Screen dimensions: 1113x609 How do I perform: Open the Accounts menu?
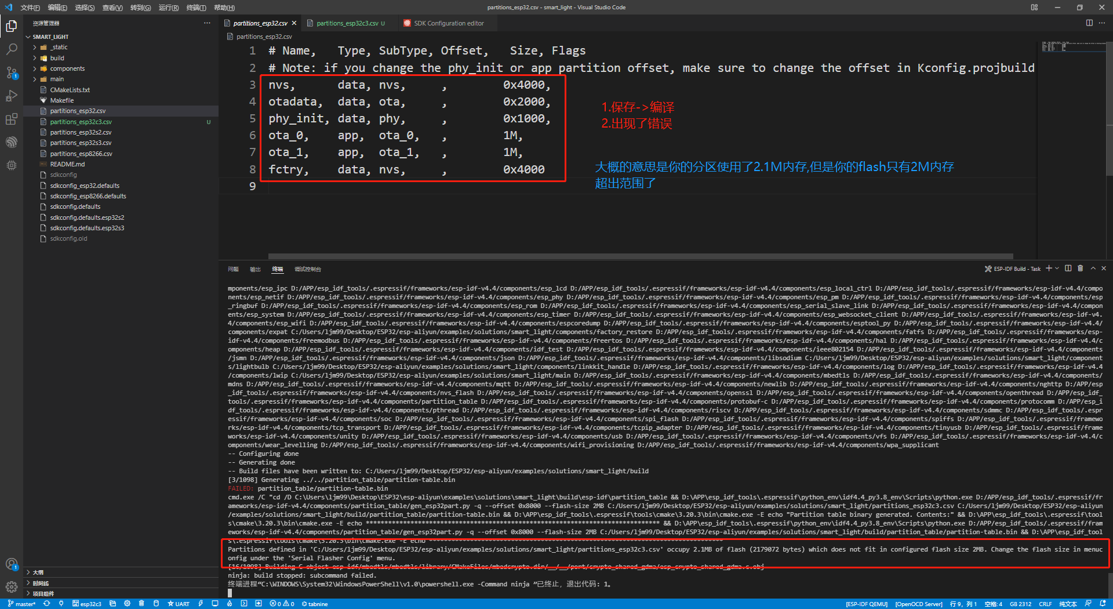12,564
